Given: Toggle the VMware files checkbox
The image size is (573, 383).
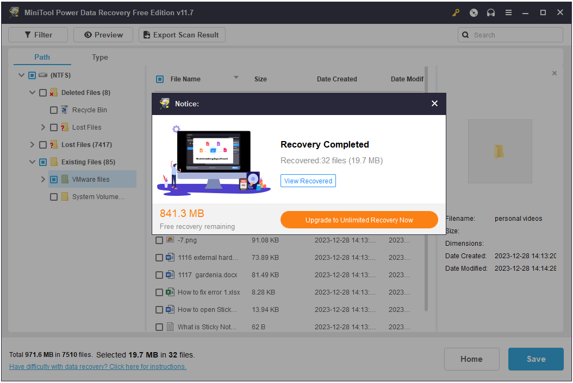Looking at the screenshot, I should pyautogui.click(x=54, y=180).
